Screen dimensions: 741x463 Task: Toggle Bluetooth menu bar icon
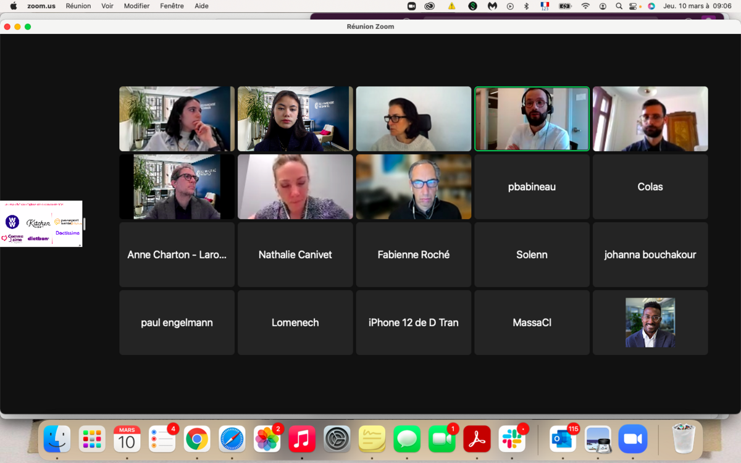[527, 6]
